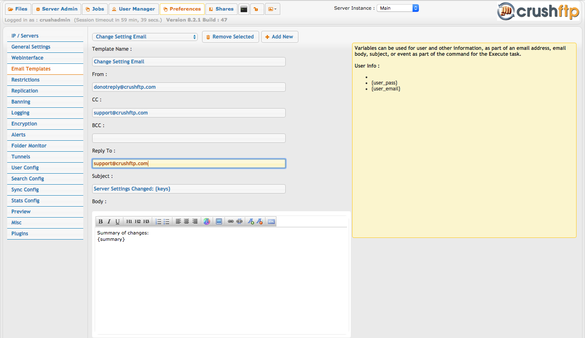585x338 pixels.
Task: Select the Preferences tab
Action: tap(182, 9)
